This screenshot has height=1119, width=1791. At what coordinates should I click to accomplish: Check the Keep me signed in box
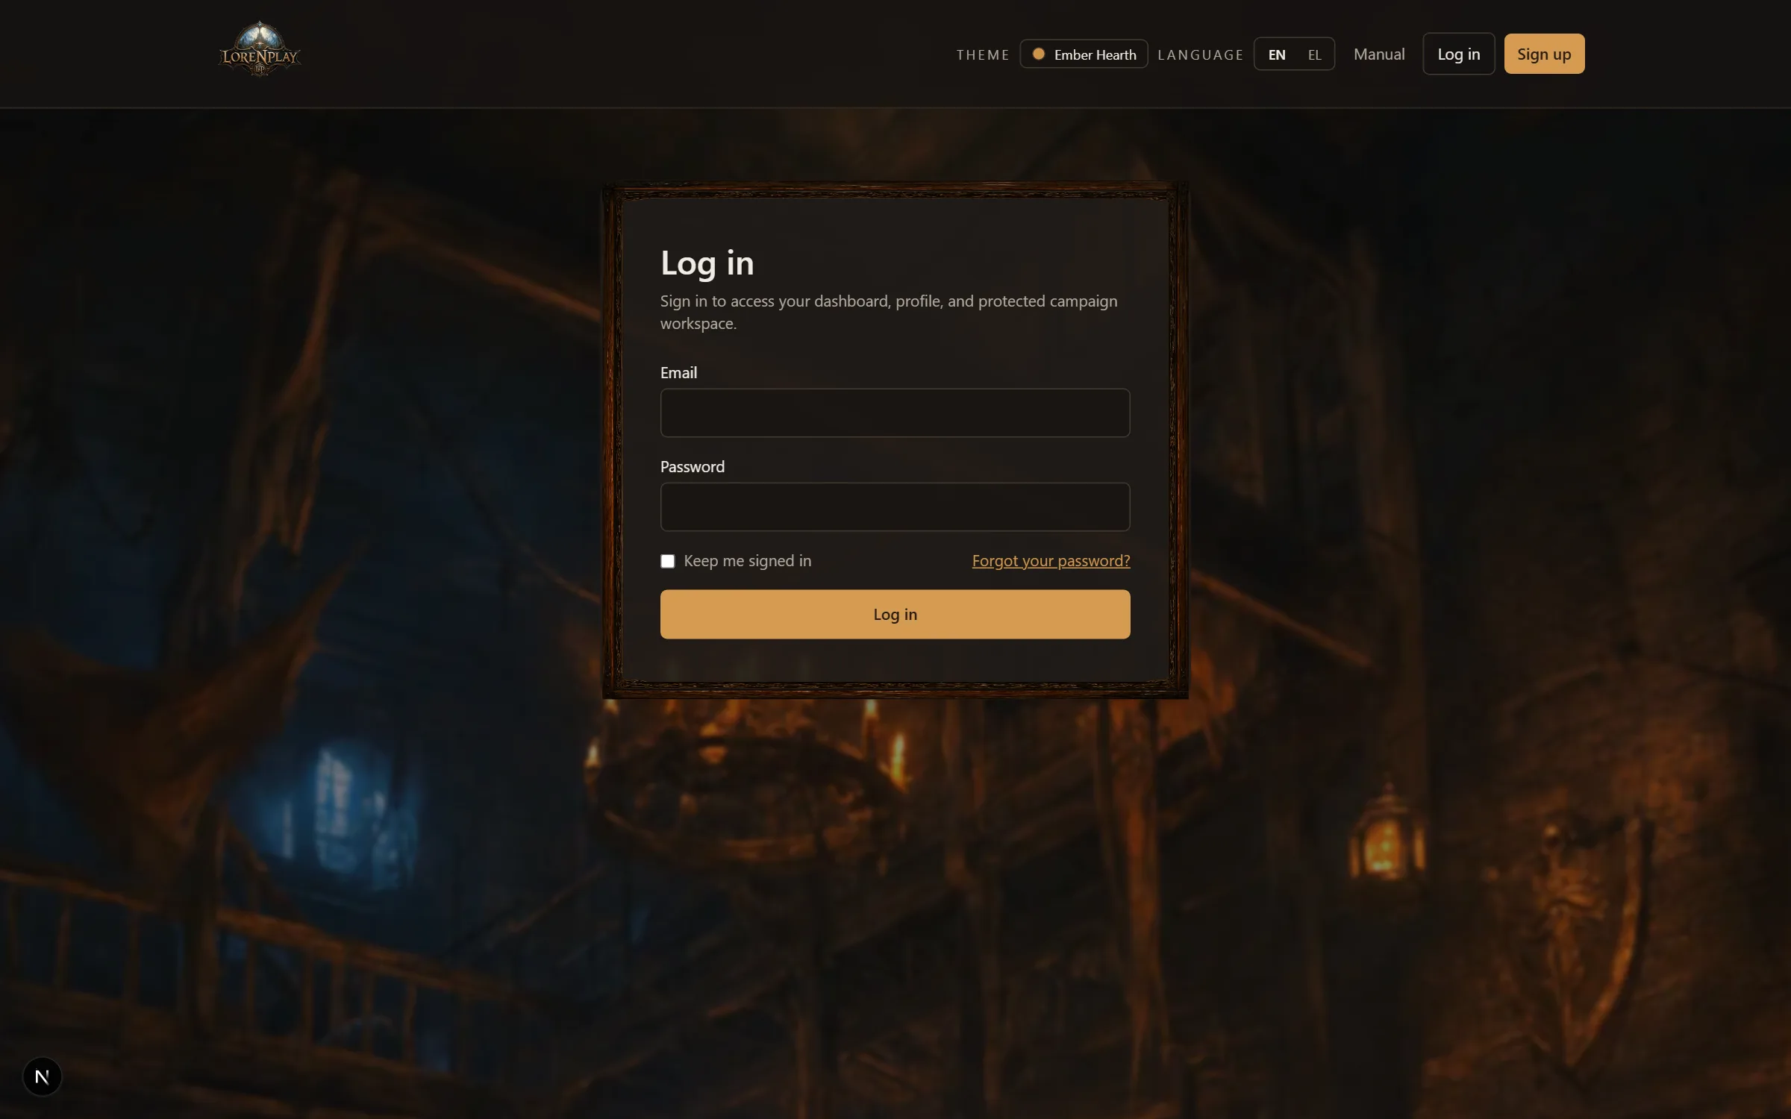click(668, 561)
